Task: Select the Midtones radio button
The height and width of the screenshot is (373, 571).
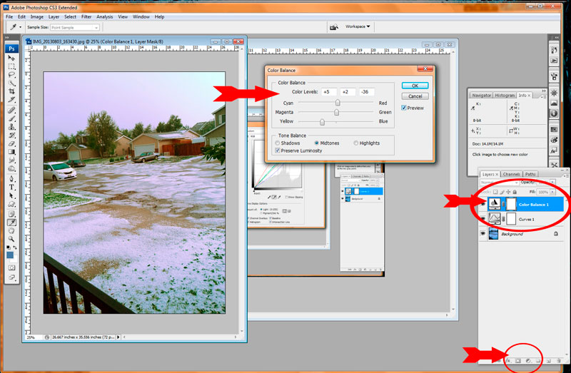Action: click(x=316, y=143)
